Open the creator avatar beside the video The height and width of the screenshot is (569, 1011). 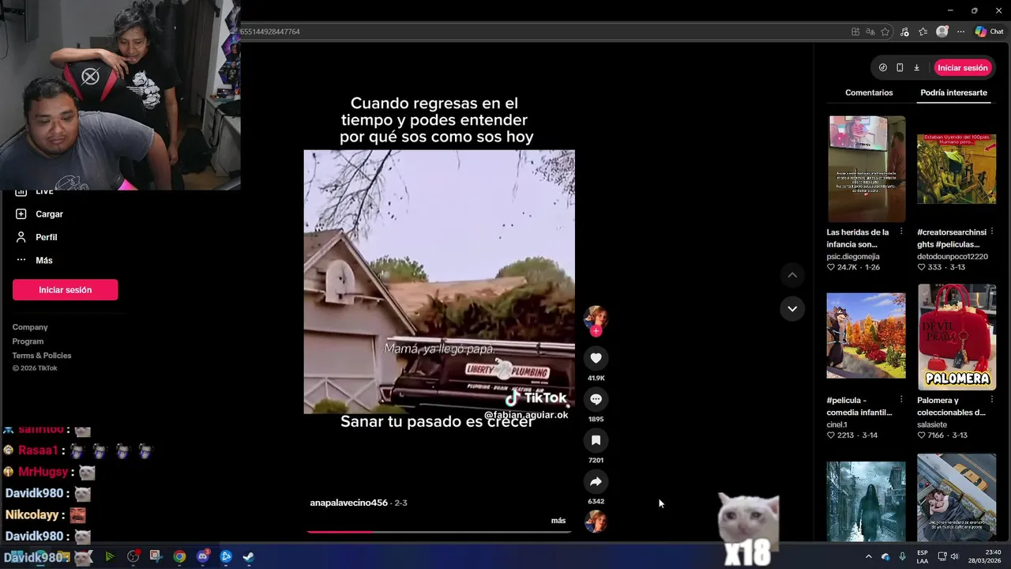point(596,318)
